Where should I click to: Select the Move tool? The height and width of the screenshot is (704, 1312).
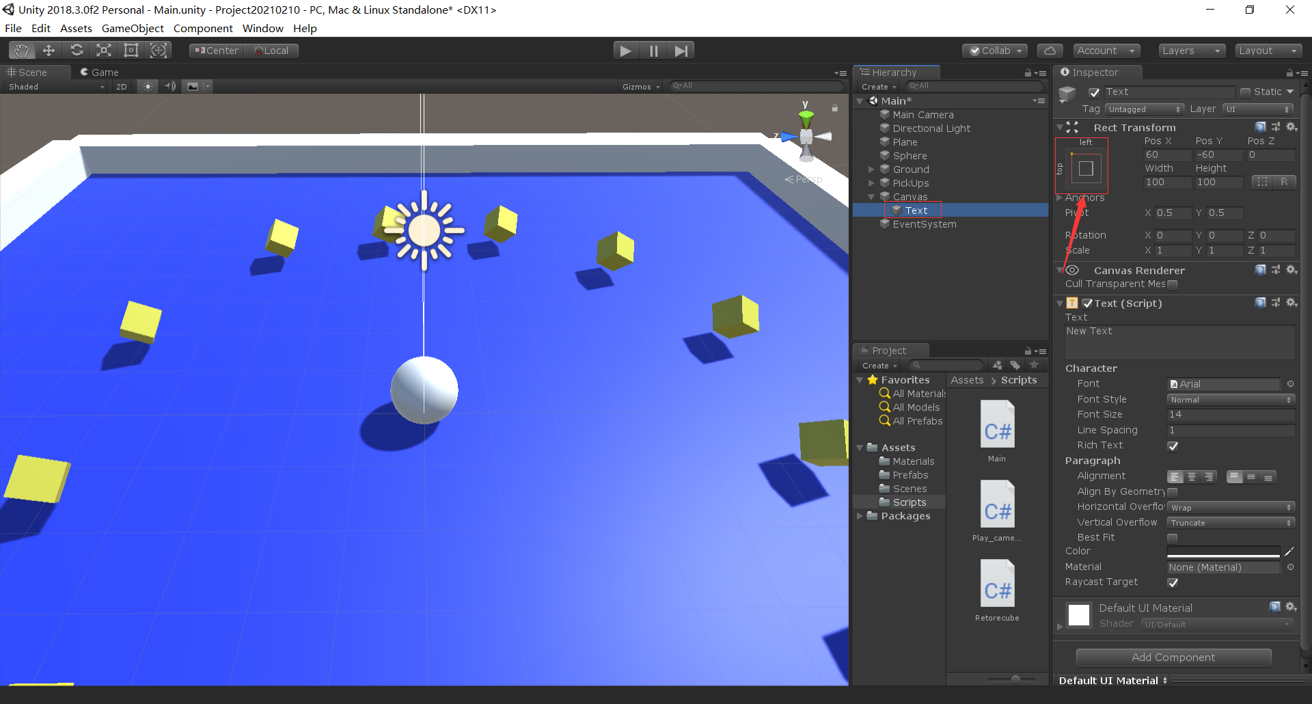coord(49,50)
